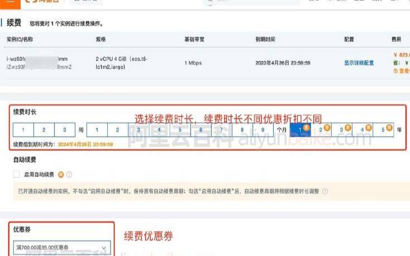Click the 实例ID/名称 column header

(20, 40)
